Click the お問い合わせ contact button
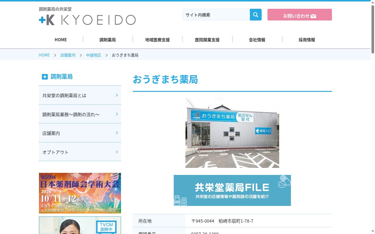This screenshot has height=234, width=375. point(300,15)
